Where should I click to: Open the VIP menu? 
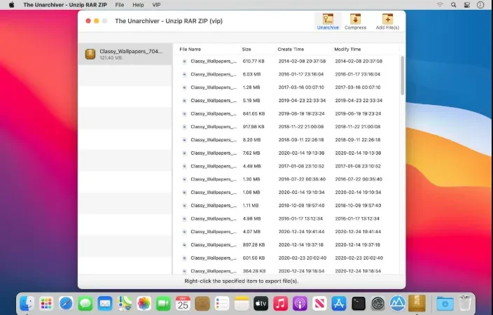pos(156,5)
